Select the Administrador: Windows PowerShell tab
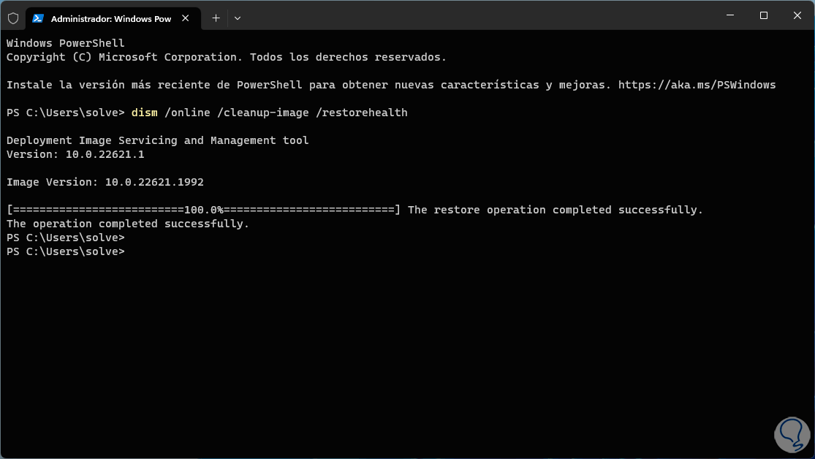The width and height of the screenshot is (815, 459). pos(110,19)
